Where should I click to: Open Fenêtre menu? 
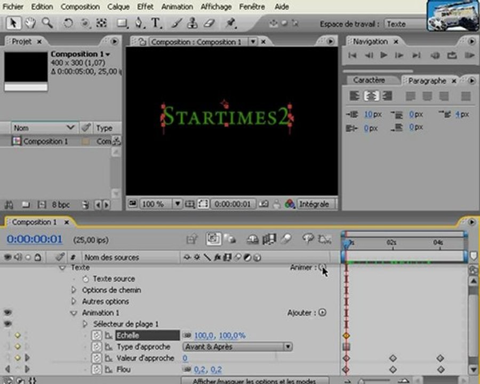coord(252,6)
